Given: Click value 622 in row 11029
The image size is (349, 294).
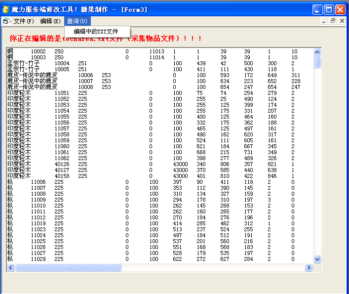Looking at the screenshot, I should pos(177,259).
